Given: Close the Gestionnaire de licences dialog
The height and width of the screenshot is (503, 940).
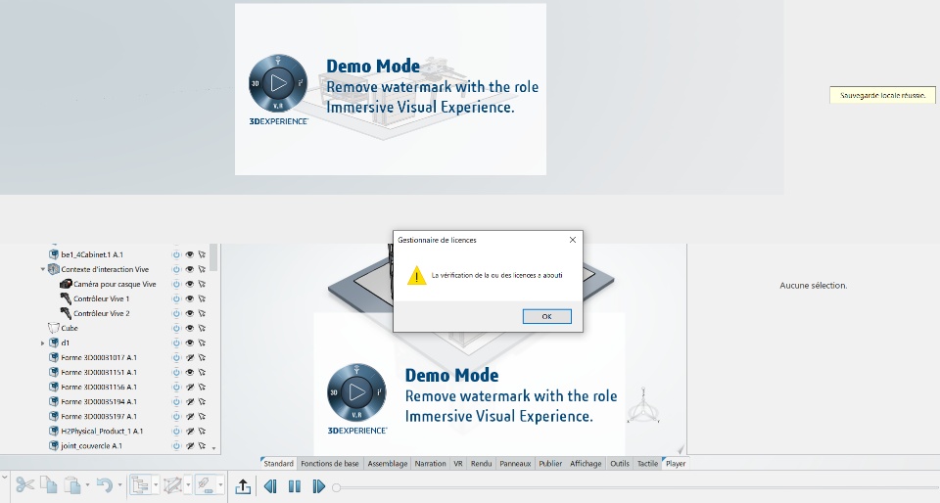Looking at the screenshot, I should (x=573, y=240).
